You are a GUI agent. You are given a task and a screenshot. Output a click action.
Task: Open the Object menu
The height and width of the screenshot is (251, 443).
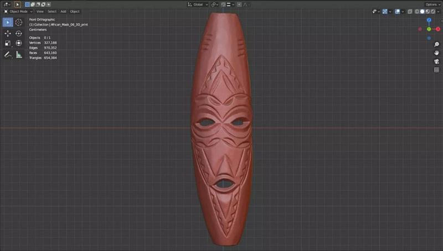[x=75, y=12]
